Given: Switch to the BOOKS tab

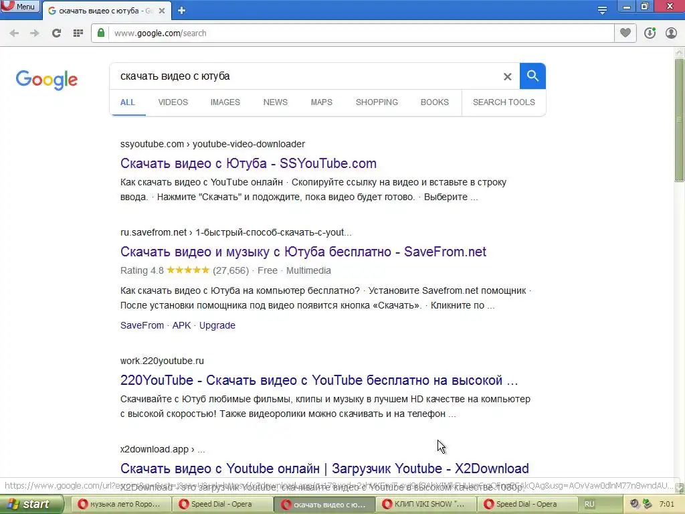Looking at the screenshot, I should [x=435, y=102].
